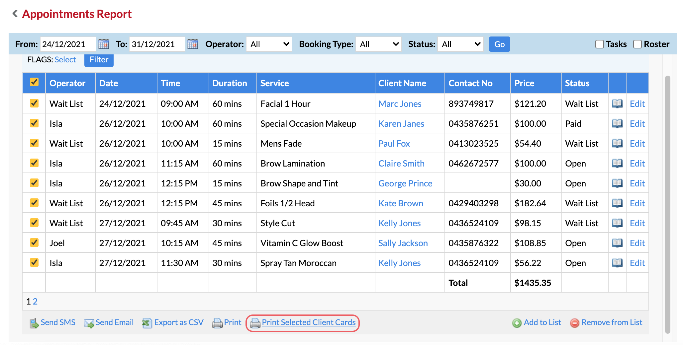Open book icon in Spray Tan Moroccan row
This screenshot has height=345, width=683.
pos(617,263)
